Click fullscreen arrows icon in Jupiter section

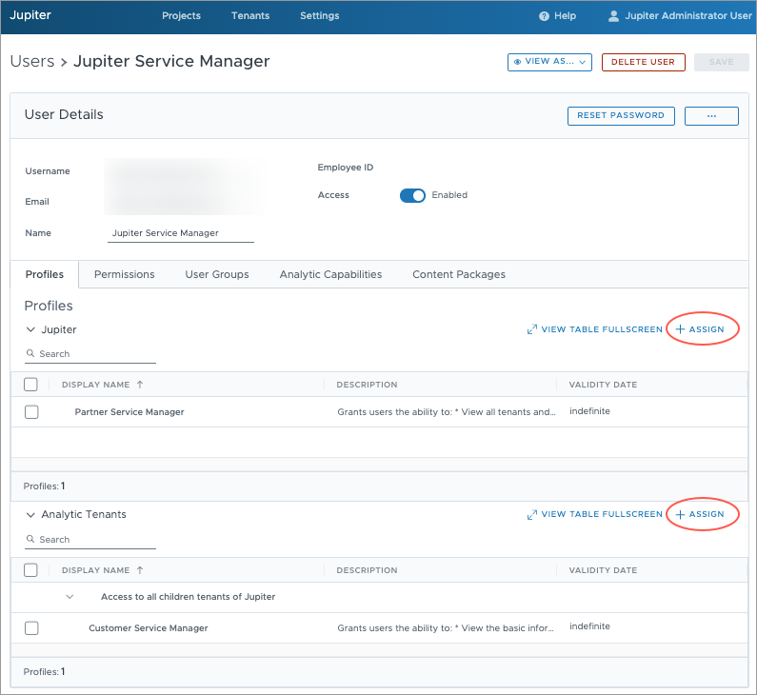coord(532,329)
